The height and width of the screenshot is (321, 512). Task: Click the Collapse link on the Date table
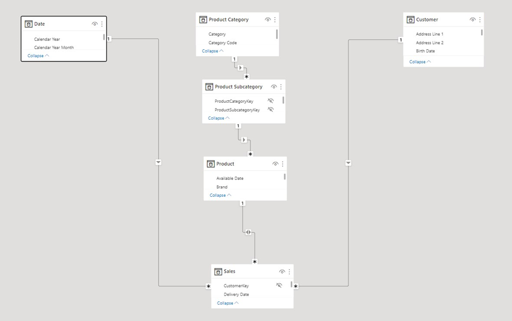click(37, 56)
